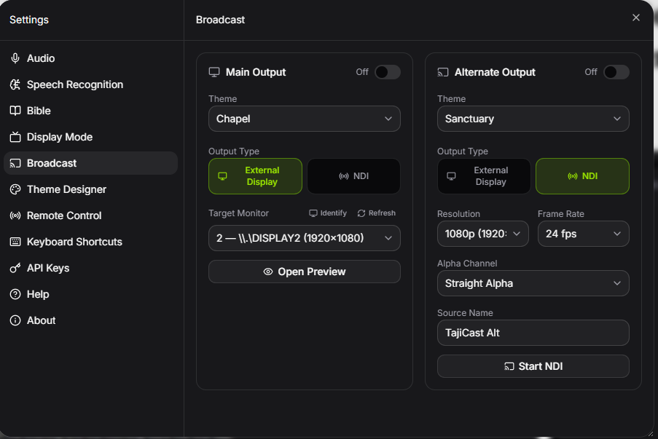Click the Open Preview button

click(x=305, y=272)
